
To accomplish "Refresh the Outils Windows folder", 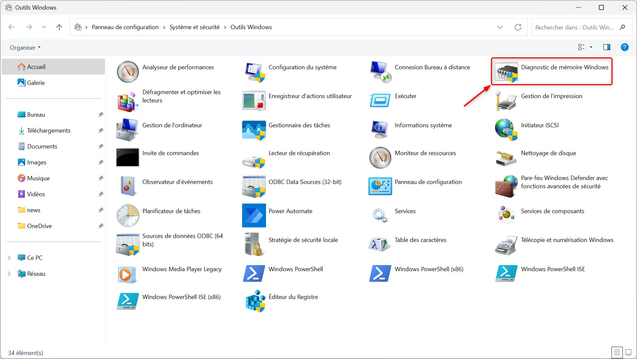I will click(x=518, y=27).
